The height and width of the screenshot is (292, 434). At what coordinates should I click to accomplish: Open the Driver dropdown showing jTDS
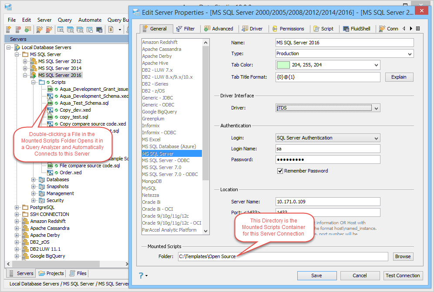(328, 108)
